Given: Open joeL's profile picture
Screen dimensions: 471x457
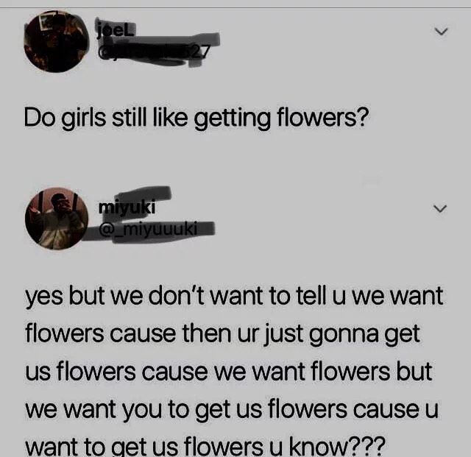Looking at the screenshot, I should [x=57, y=41].
